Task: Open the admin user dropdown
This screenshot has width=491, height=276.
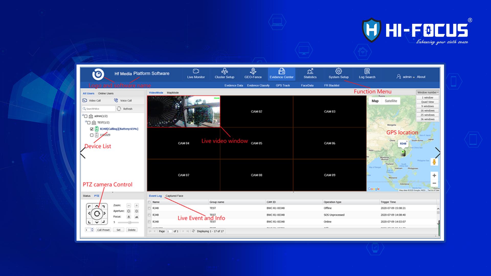Action: pos(409,77)
